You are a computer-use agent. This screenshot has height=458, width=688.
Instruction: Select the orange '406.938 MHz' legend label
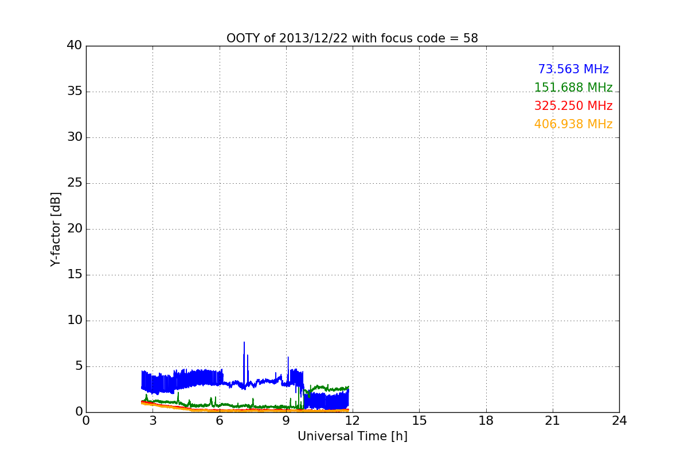[573, 124]
